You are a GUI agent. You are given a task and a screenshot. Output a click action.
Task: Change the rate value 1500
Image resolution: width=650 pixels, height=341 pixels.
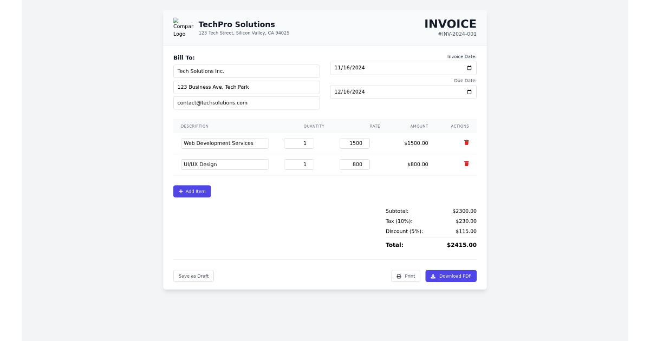pos(354,143)
